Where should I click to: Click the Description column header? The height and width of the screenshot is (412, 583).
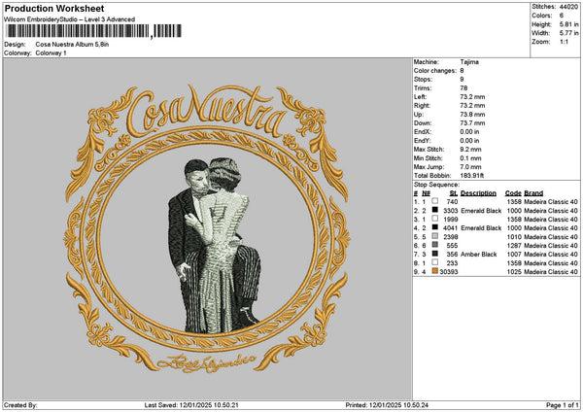(x=478, y=193)
